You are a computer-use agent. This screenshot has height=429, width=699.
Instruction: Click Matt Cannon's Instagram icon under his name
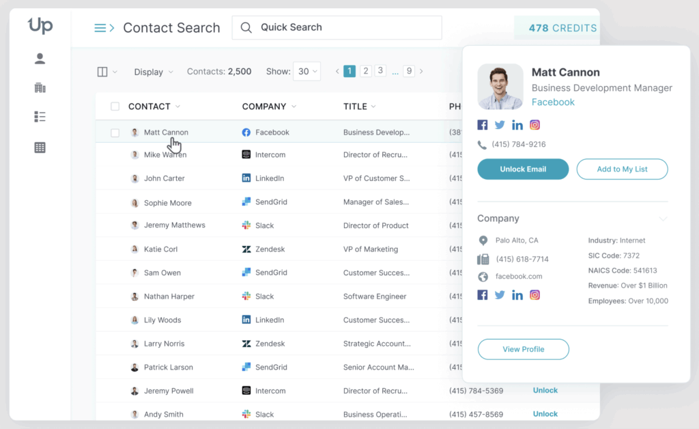coord(535,125)
